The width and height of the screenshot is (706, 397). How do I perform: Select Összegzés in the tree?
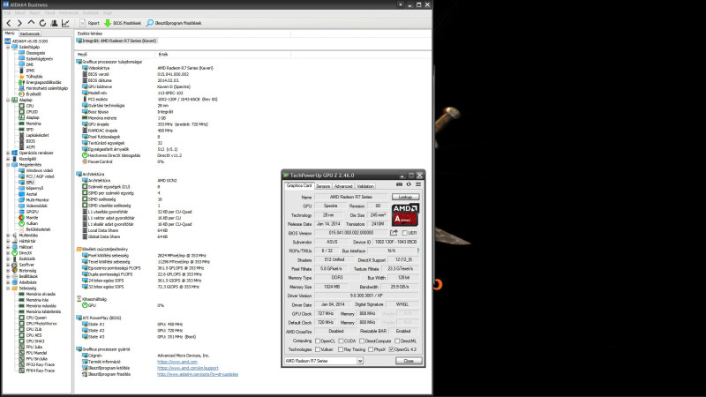coord(35,53)
